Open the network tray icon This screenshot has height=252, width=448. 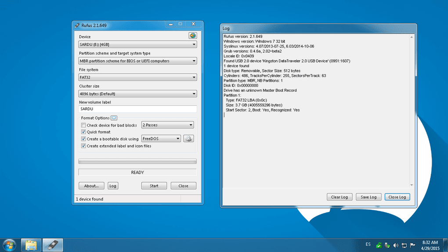[x=404, y=245]
